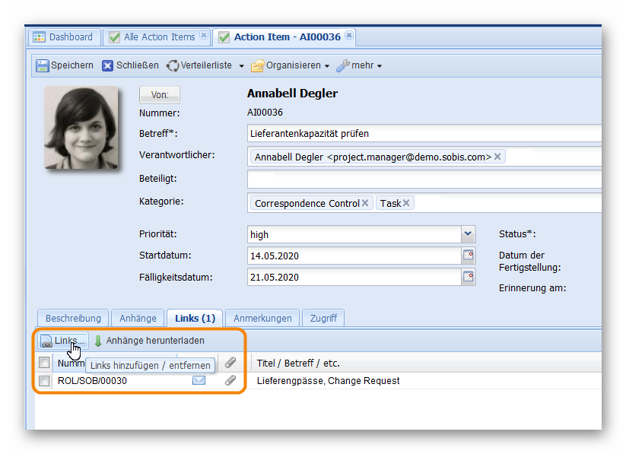This screenshot has width=626, height=454.
Task: Open the Fälligkeitsdatum calendar picker
Action: tap(469, 277)
